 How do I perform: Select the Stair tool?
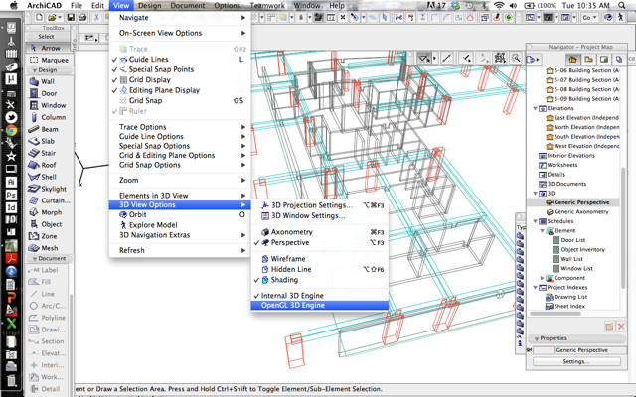tap(49, 153)
